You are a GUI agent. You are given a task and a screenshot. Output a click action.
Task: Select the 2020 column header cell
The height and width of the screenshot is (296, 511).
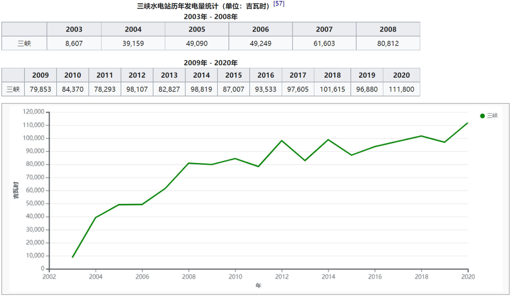point(401,75)
